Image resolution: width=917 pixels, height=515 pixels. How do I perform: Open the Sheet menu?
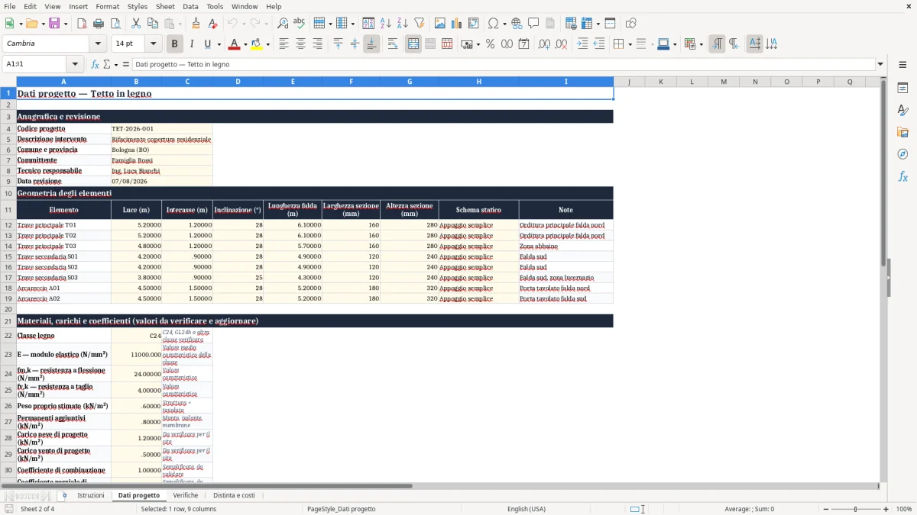coord(165,6)
